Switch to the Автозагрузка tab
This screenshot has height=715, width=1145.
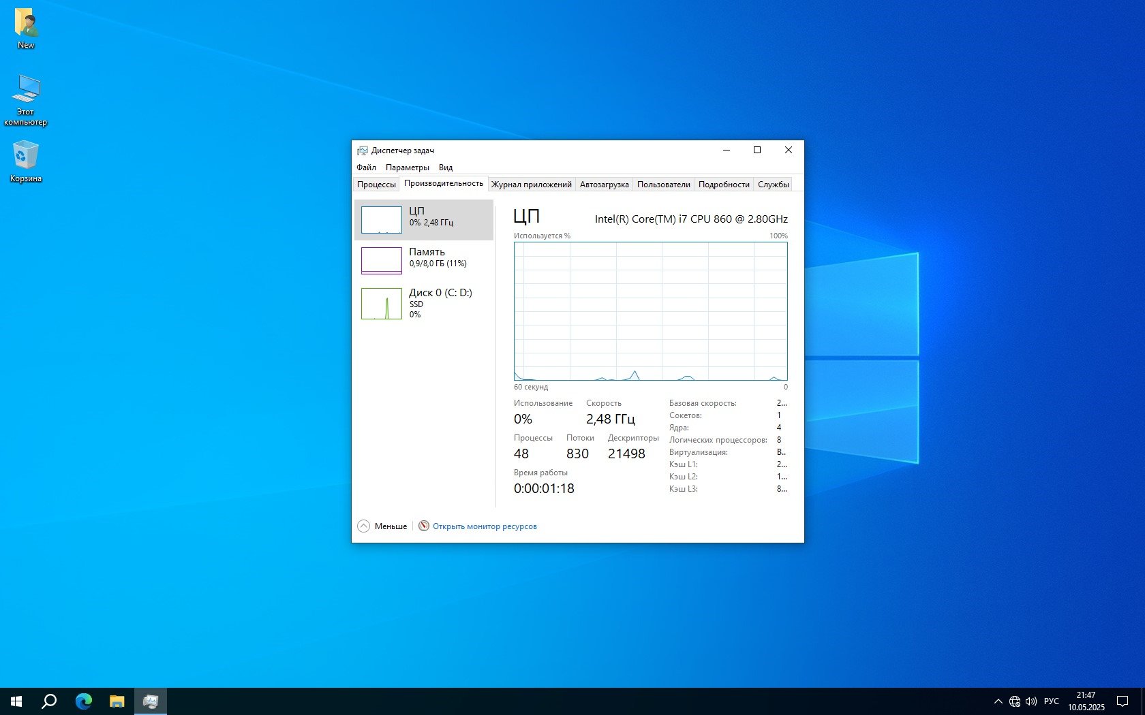[604, 185]
